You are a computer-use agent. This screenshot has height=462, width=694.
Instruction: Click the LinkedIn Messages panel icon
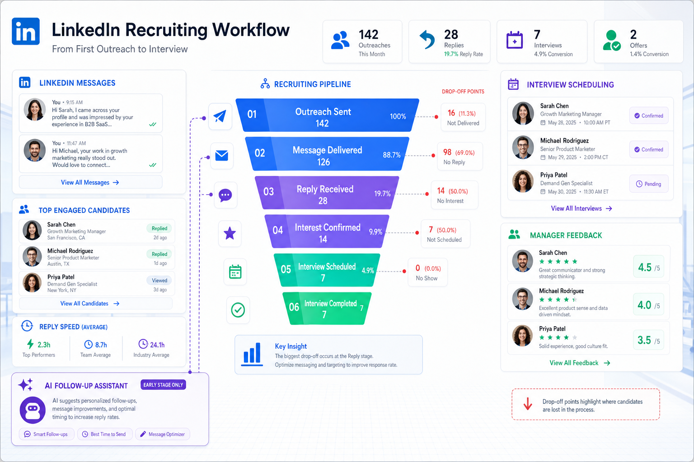click(x=25, y=82)
